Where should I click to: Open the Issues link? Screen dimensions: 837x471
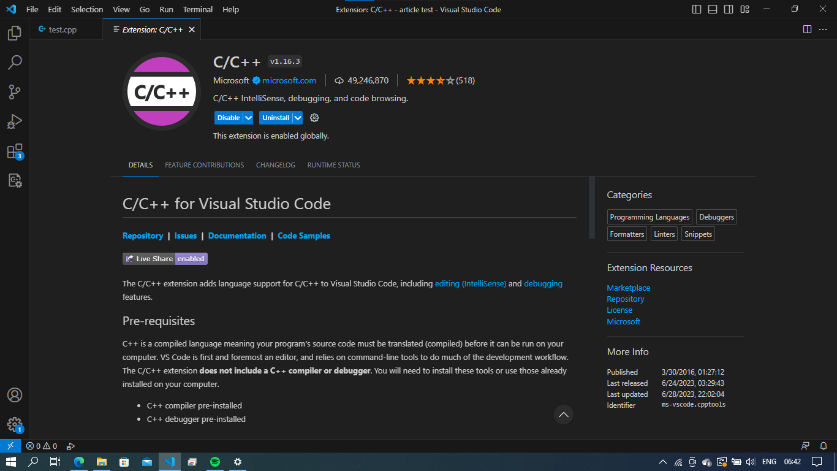click(186, 235)
